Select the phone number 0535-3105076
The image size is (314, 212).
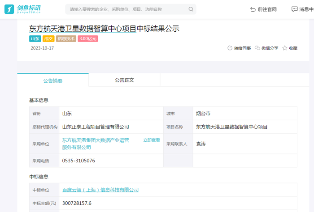(x=78, y=161)
